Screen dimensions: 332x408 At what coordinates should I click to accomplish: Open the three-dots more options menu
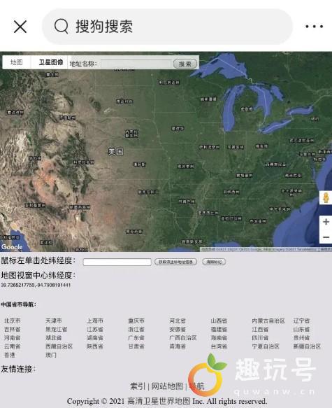[x=315, y=27]
